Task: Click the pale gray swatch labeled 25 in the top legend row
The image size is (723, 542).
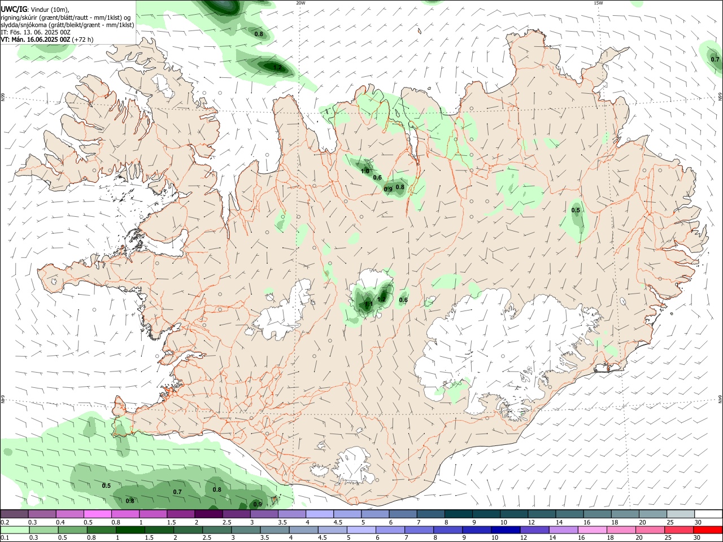Action: (x=680, y=514)
